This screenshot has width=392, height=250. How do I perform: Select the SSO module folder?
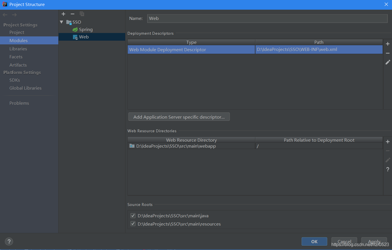pyautogui.click(x=74, y=22)
